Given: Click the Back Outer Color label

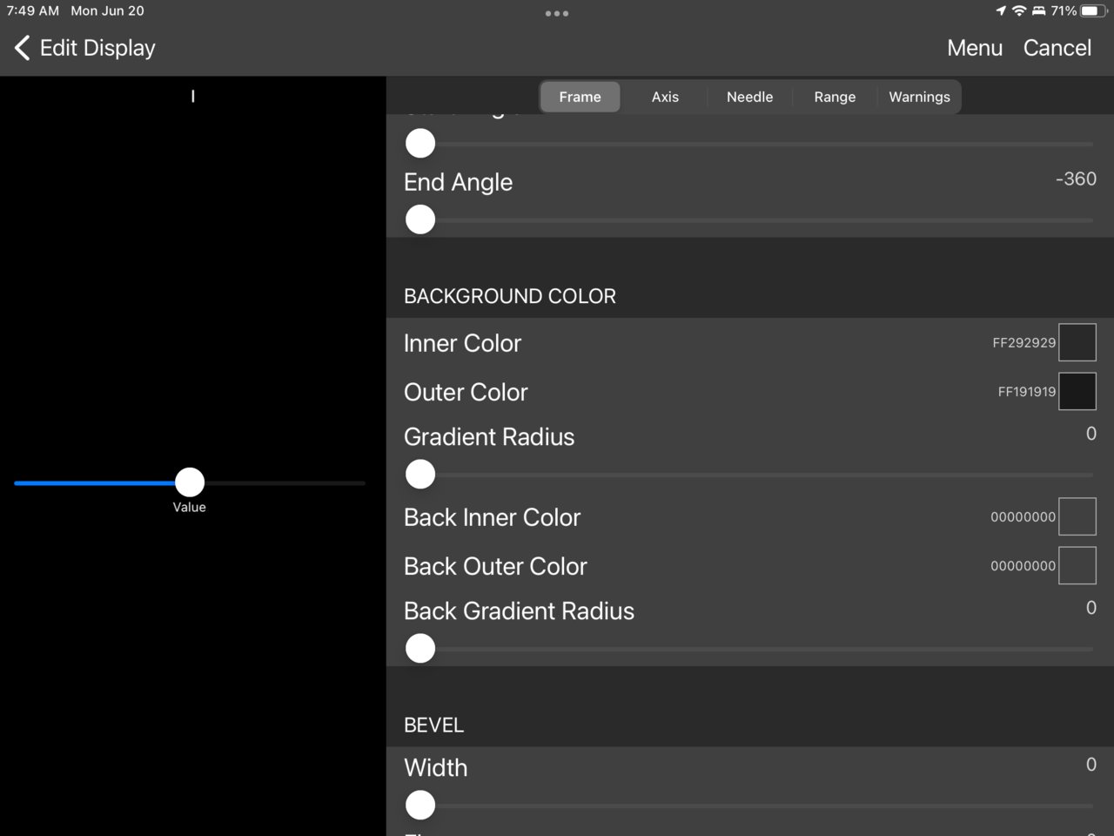Looking at the screenshot, I should 495,566.
